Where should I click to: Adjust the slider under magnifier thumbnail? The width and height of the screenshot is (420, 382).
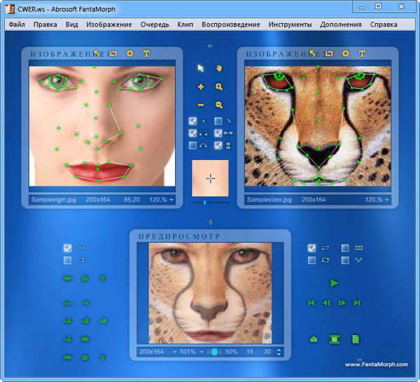(204, 202)
